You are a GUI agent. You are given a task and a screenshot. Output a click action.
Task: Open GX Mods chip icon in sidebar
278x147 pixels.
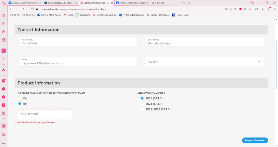coord(3,40)
